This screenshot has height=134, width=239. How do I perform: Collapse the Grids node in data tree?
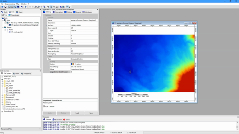3,20
